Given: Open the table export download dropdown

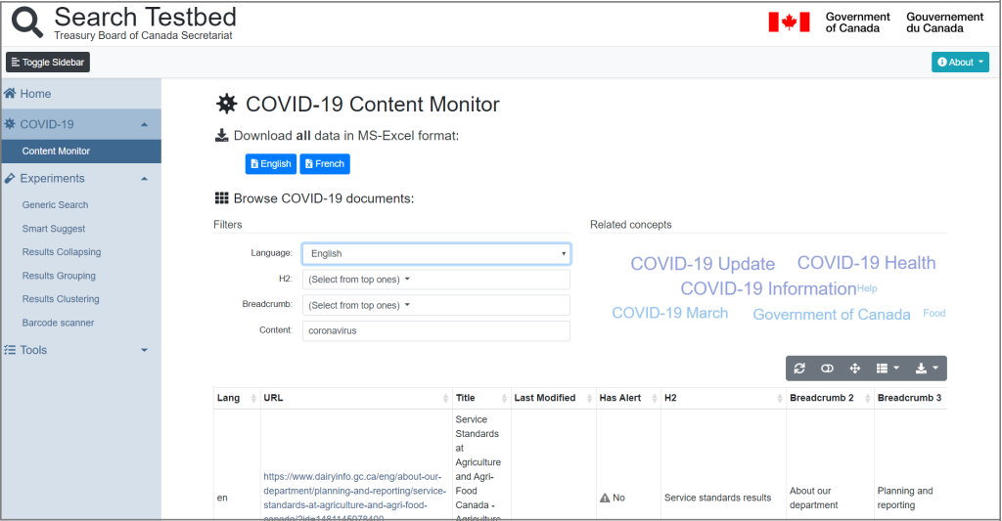Looking at the screenshot, I should coord(927,369).
